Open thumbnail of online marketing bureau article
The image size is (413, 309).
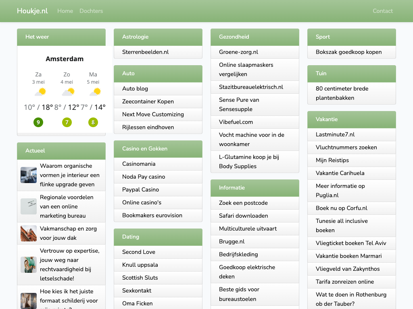(29, 206)
